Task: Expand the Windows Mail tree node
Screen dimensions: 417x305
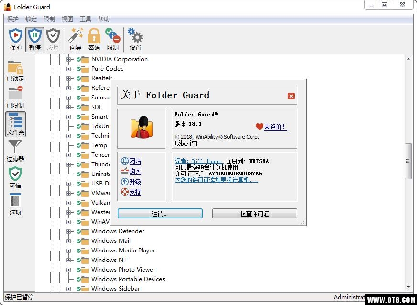Action: [68, 241]
